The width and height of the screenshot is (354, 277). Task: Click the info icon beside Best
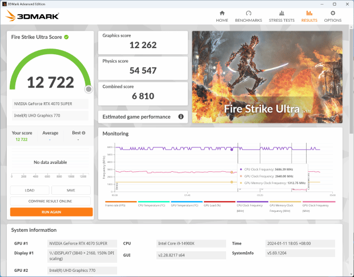pos(83,133)
